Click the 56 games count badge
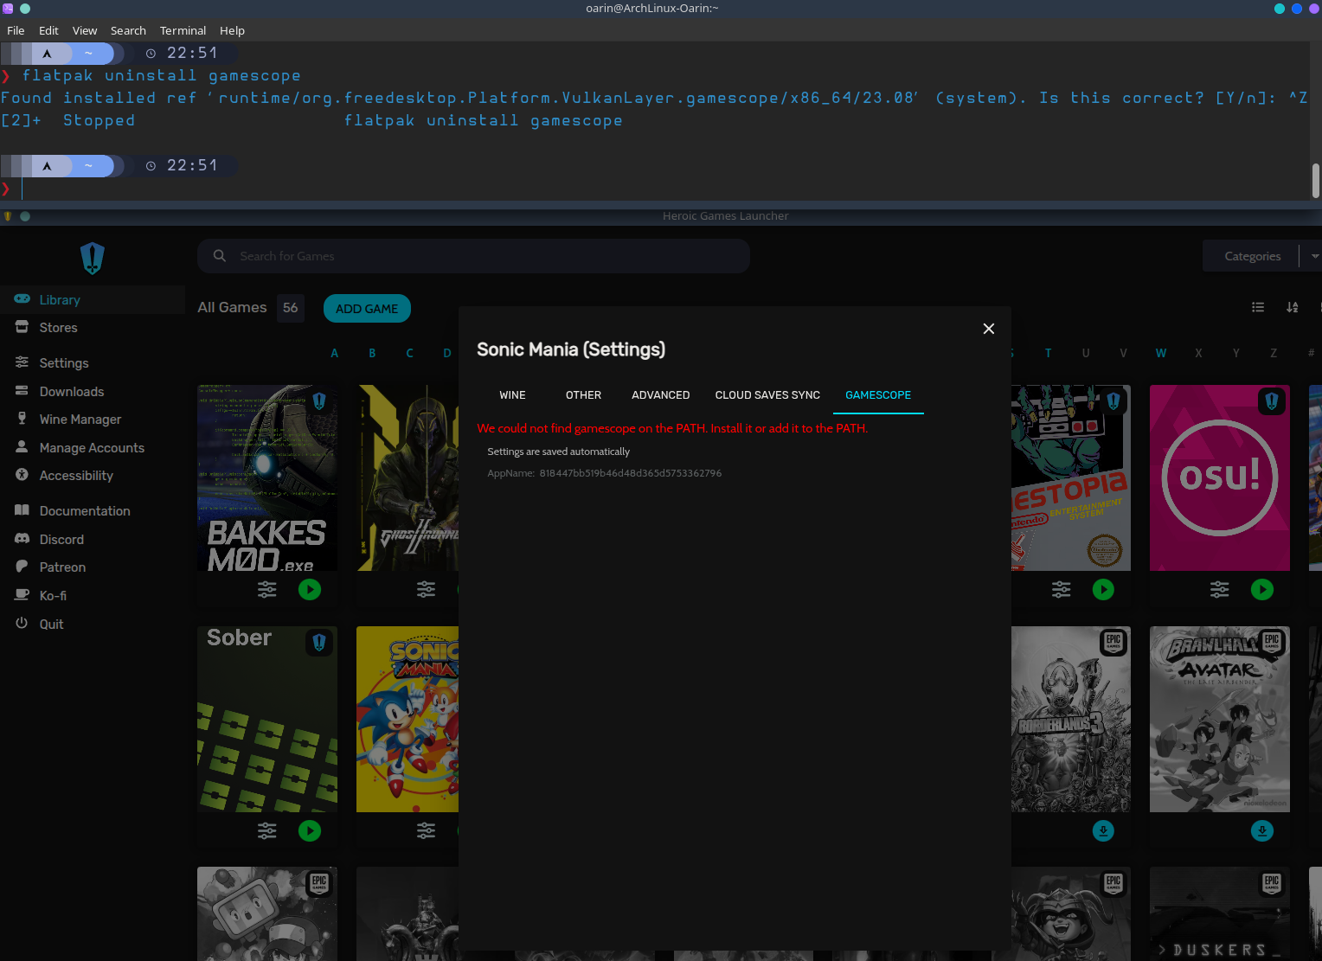 coord(291,308)
